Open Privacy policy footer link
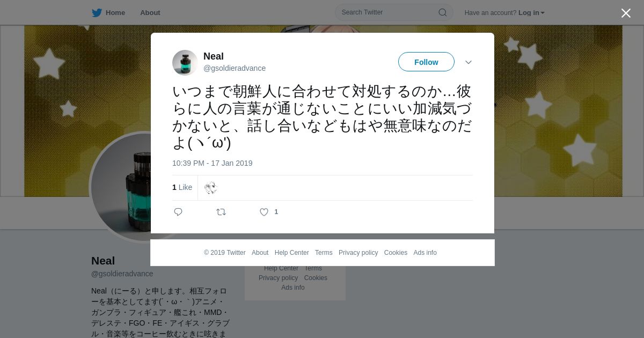 358,253
